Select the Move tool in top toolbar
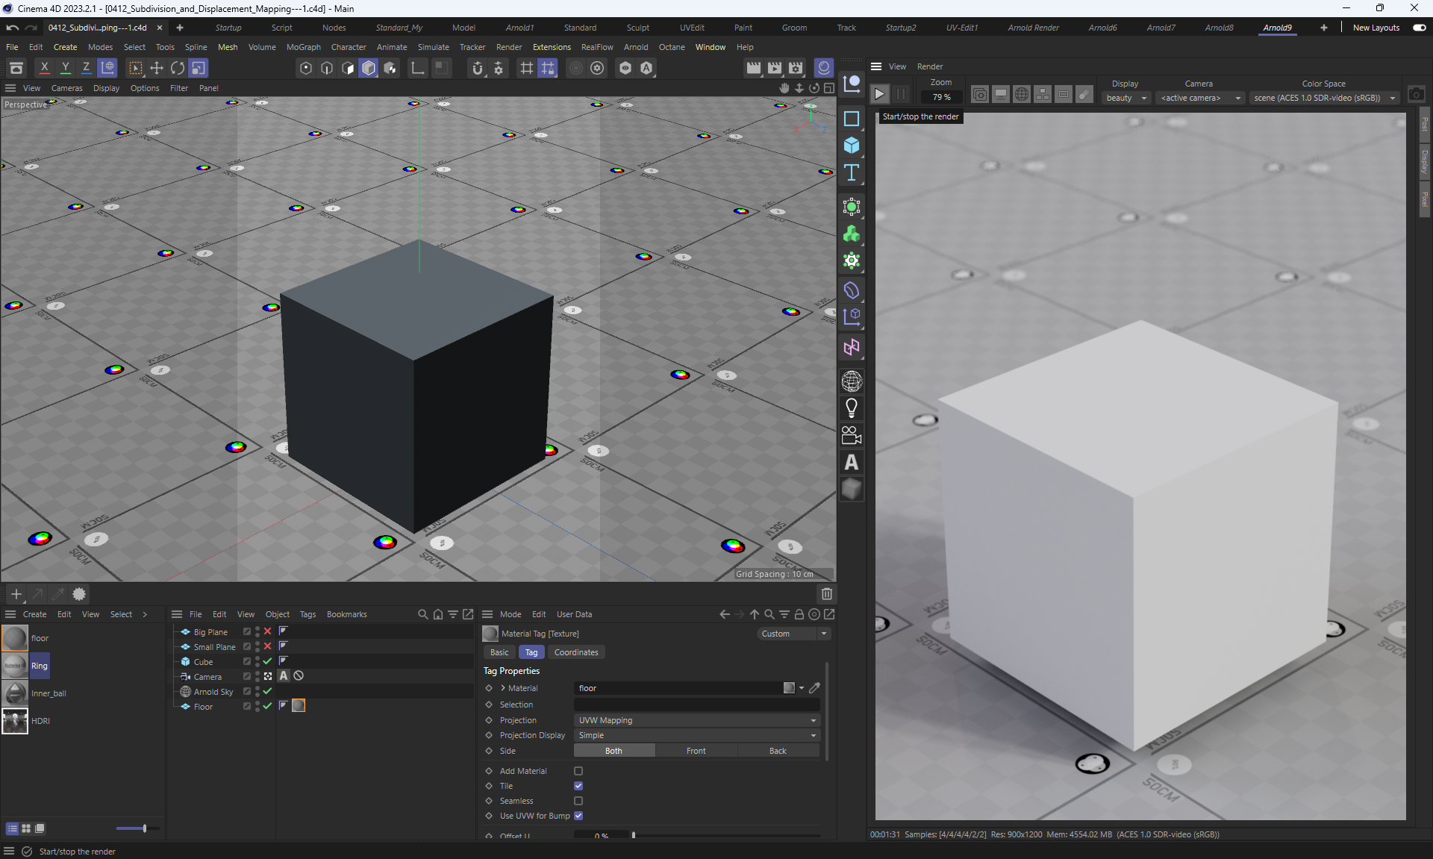Viewport: 1433px width, 859px height. 157,68
